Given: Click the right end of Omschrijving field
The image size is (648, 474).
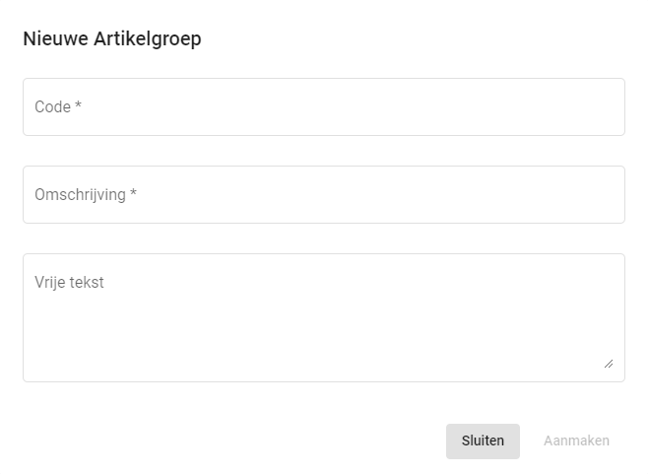Looking at the screenshot, I should tap(601, 194).
